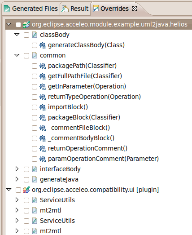The height and width of the screenshot is (235, 192).
Task: Click the Overrides tab icon
Action: coord(96,9)
